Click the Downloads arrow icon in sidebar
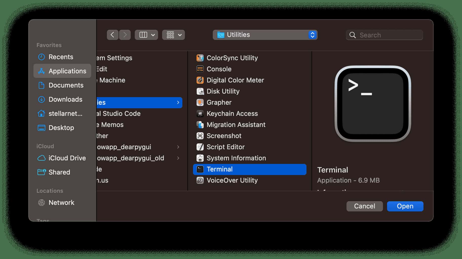This screenshot has width=462, height=259. (41, 99)
